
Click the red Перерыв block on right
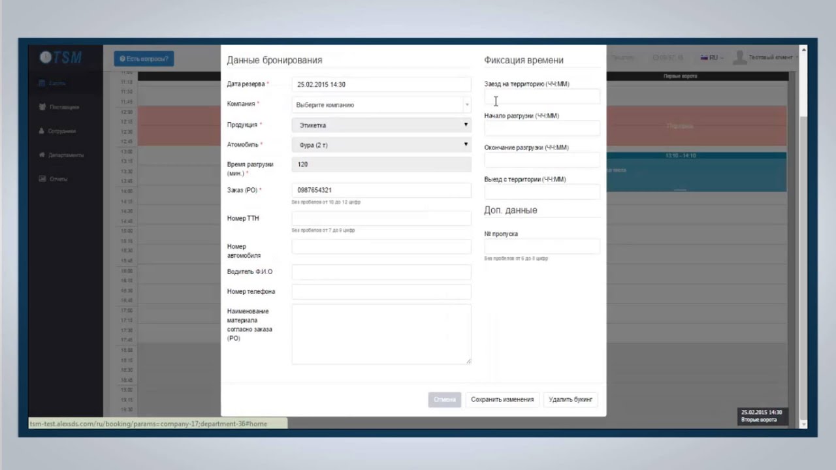click(696, 126)
